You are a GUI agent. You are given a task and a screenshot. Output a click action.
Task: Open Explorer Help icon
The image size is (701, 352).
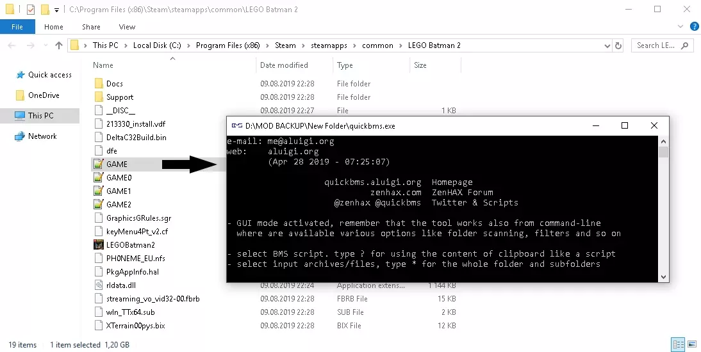[x=694, y=27]
